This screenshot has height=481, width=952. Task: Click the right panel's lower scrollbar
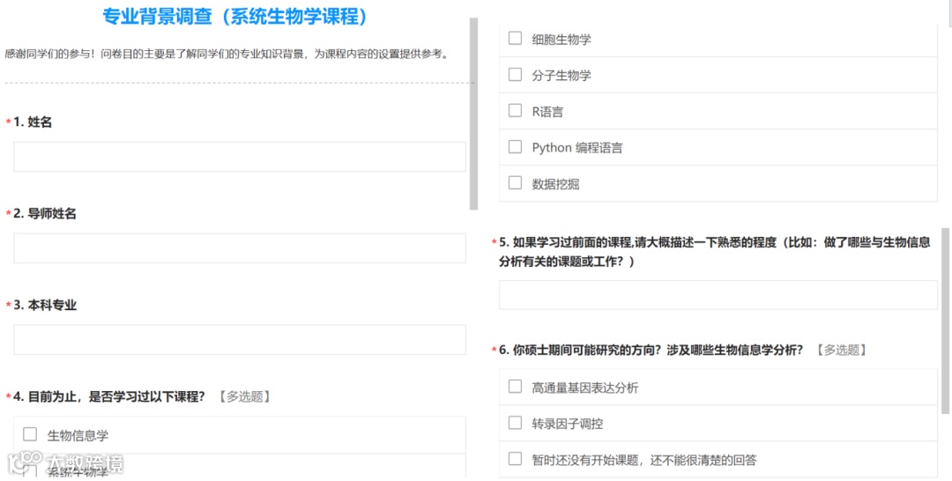pyautogui.click(x=945, y=321)
